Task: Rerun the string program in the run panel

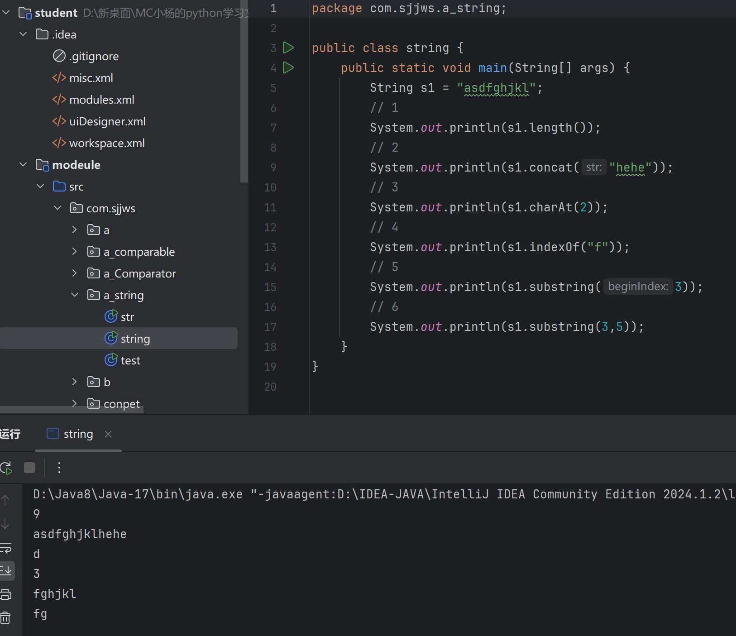Action: 6,468
